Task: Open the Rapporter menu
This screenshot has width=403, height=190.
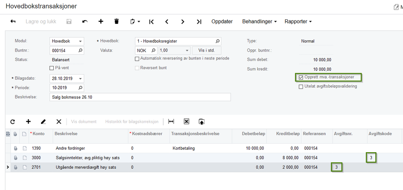Action: [298, 22]
